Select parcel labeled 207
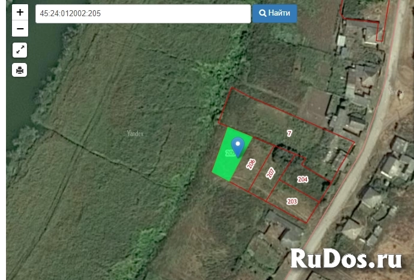 point(271,173)
